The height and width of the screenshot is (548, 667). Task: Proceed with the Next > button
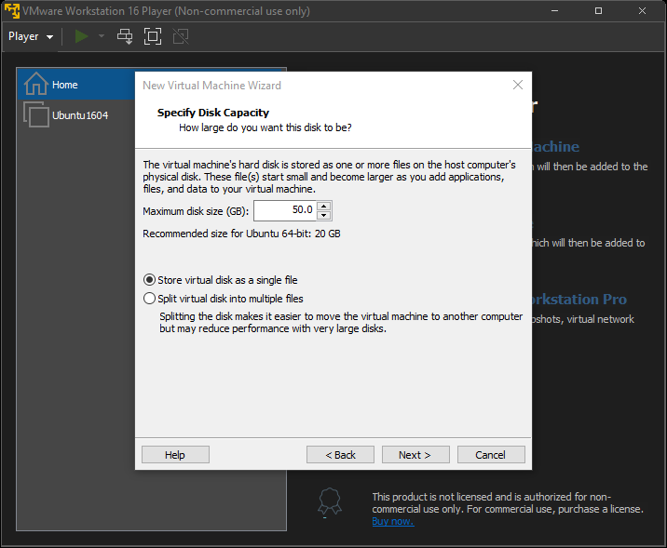pyautogui.click(x=415, y=455)
